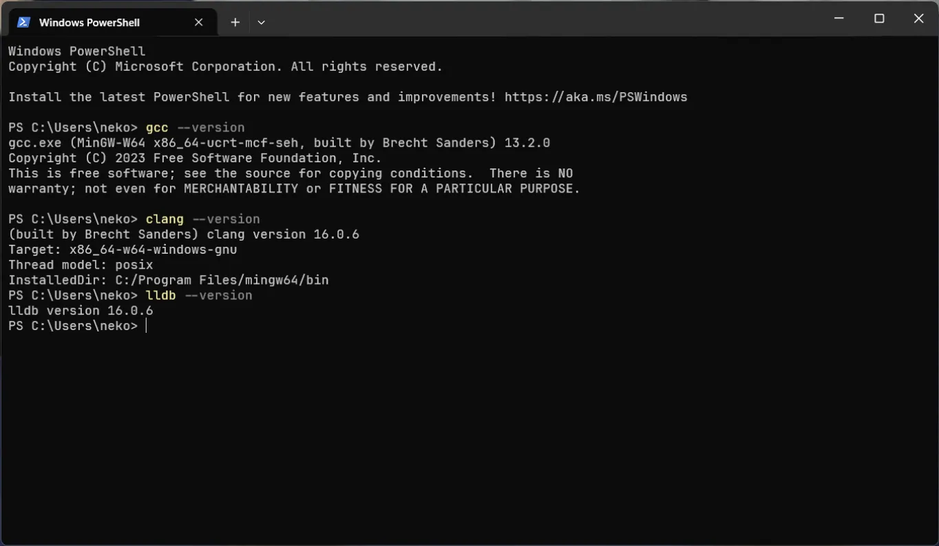Viewport: 939px width, 546px height.
Task: Click the Copyright notice line
Action: point(194,157)
